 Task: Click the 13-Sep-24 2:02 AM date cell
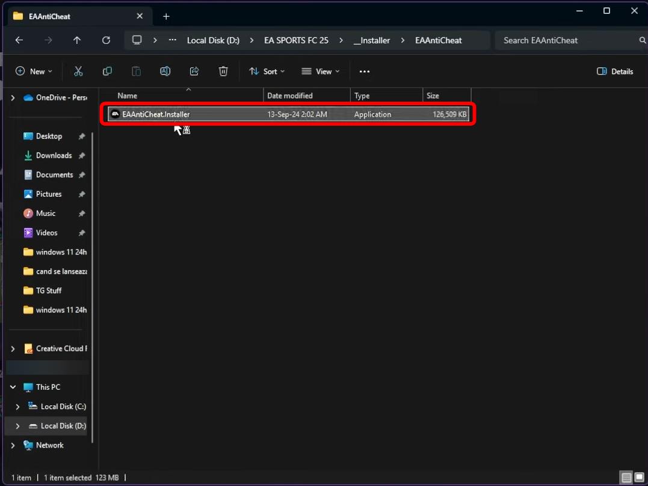click(x=297, y=114)
